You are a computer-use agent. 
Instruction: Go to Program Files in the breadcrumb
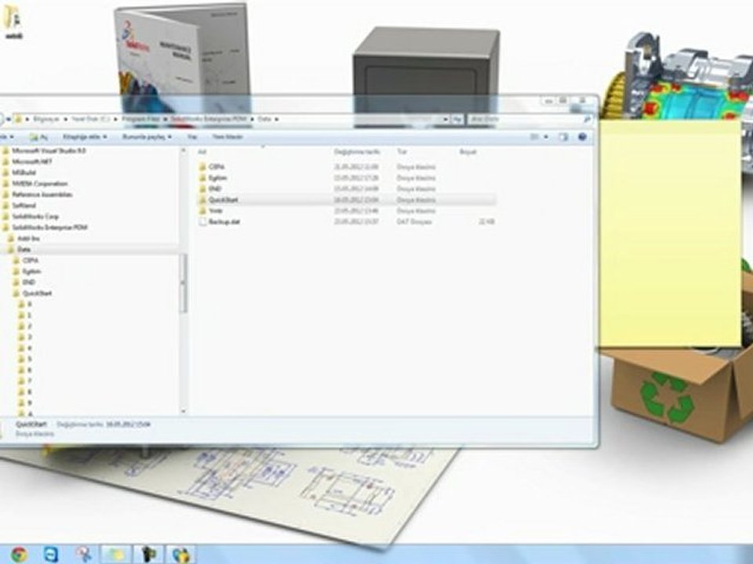140,119
